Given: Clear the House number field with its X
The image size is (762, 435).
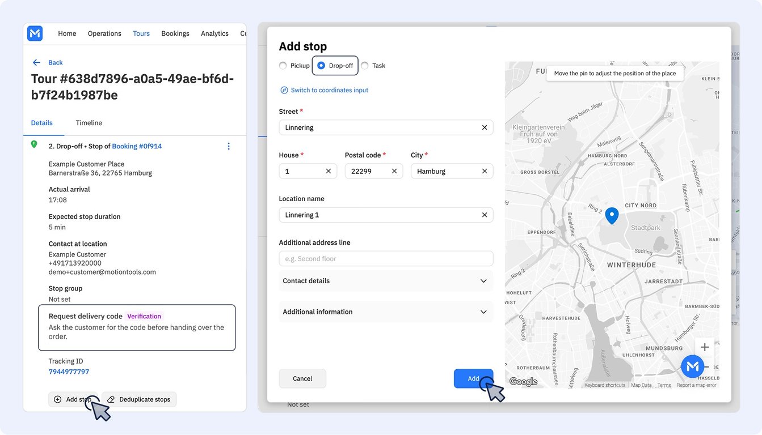Looking at the screenshot, I should click(328, 171).
